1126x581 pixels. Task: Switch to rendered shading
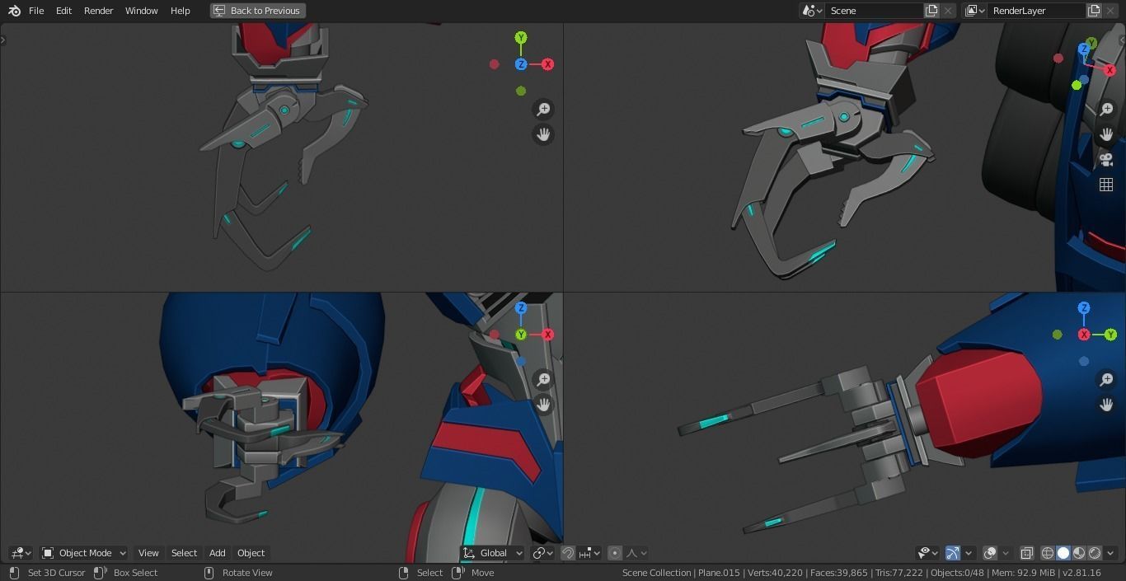[x=1095, y=553]
